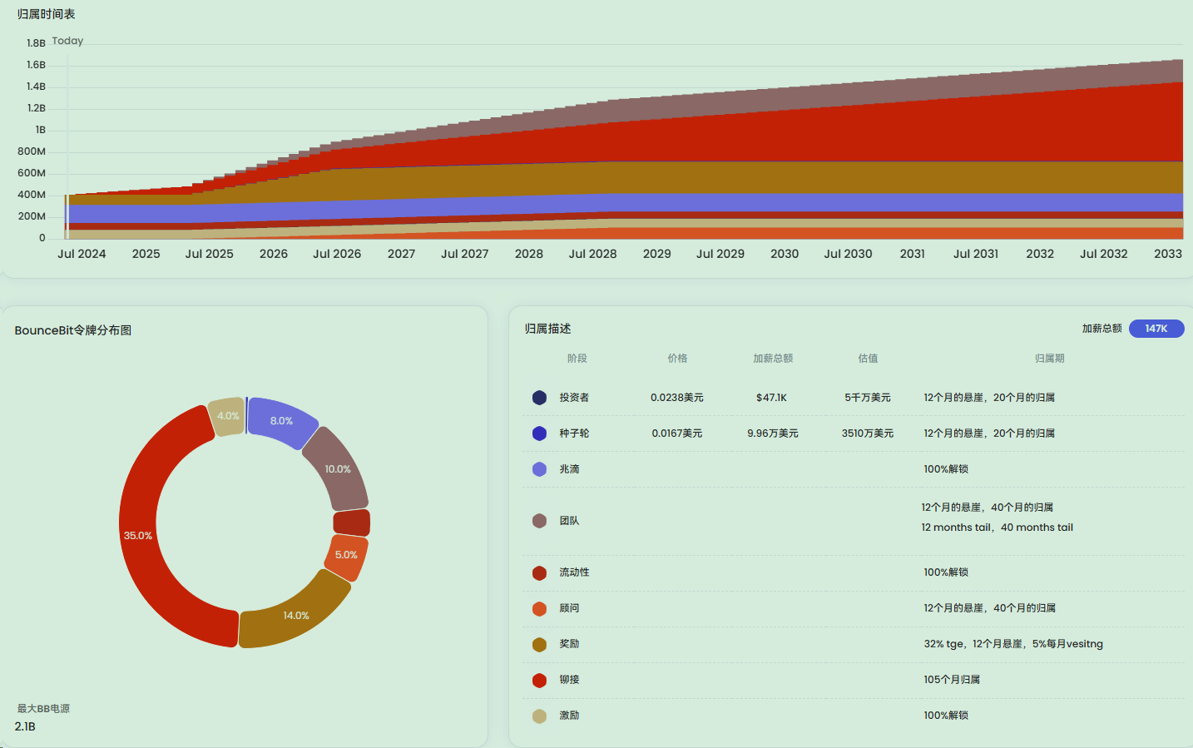The width and height of the screenshot is (1193, 748).
Task: Click the 团队 row label
Action: click(569, 521)
